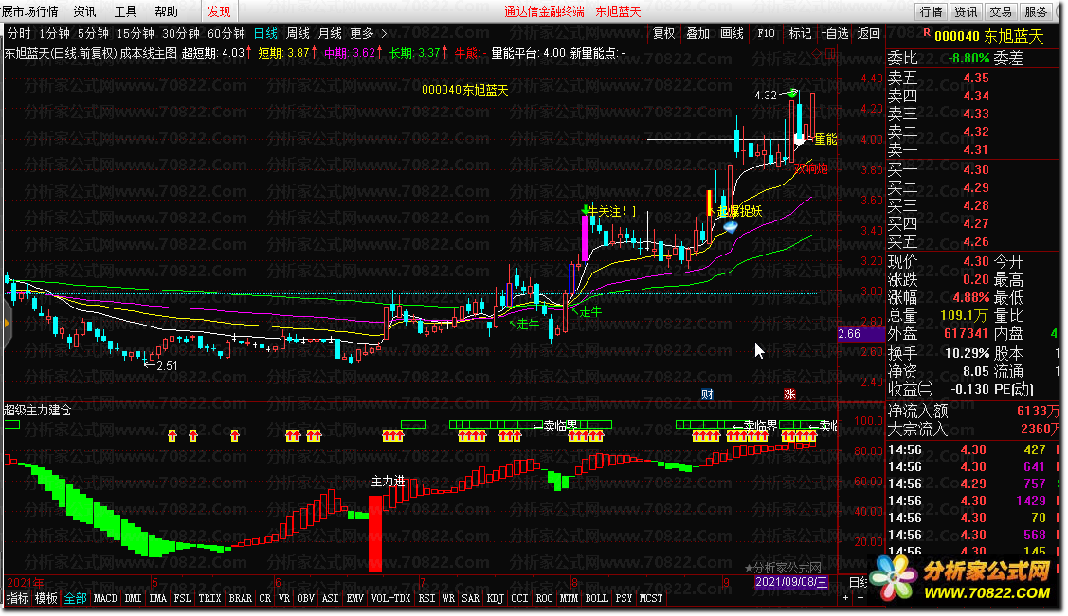Switch indicator to SAR
1068x616 pixels.
coord(471,598)
